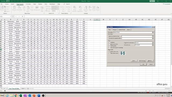Open the Formulas ribbon tab
Screen dimensions: 172x97
pos(28,4)
